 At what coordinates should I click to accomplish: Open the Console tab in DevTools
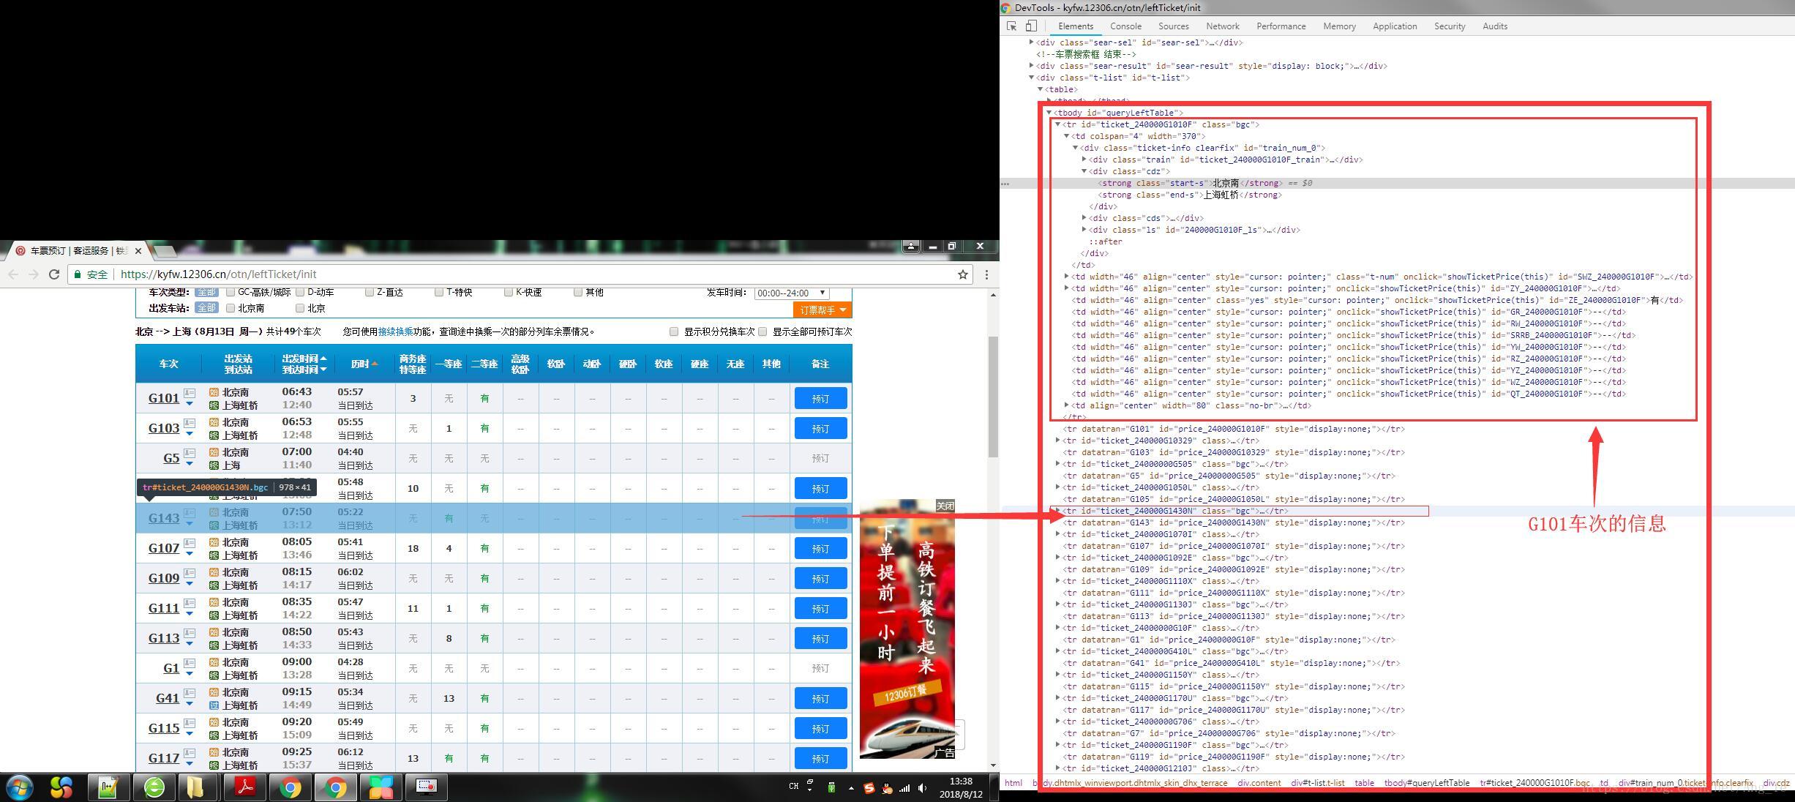click(1125, 26)
